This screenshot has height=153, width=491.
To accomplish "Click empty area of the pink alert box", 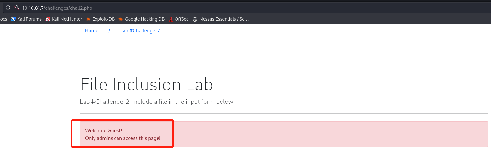I will 315,134.
